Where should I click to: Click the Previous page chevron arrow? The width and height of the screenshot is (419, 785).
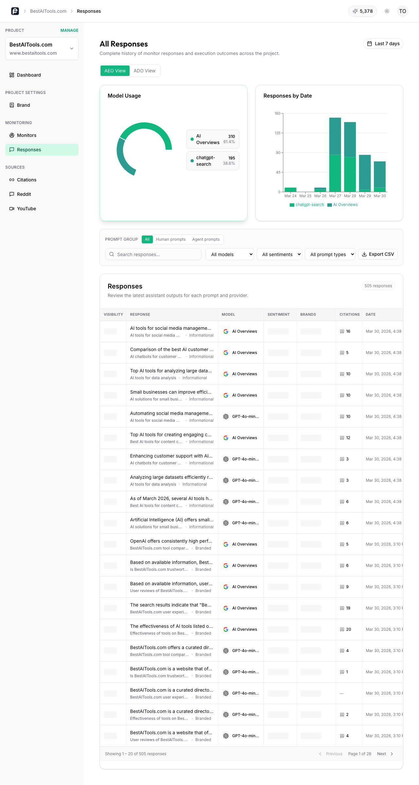[x=320, y=754]
